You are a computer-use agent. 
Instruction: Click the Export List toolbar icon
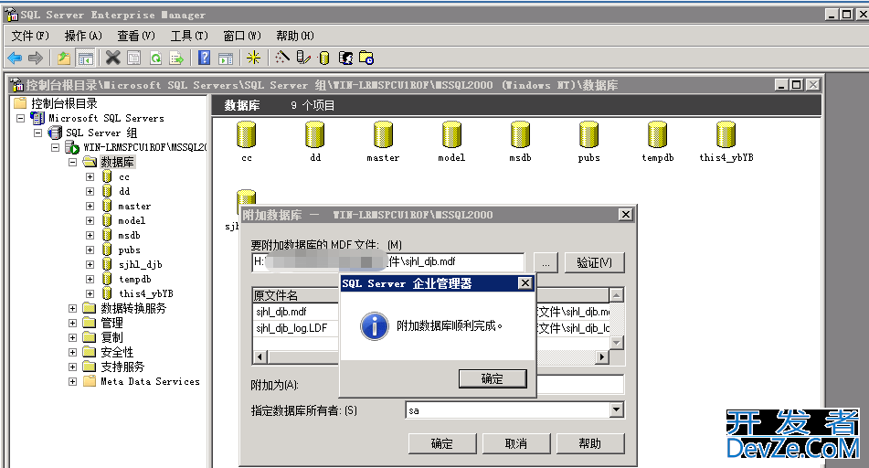tap(176, 58)
